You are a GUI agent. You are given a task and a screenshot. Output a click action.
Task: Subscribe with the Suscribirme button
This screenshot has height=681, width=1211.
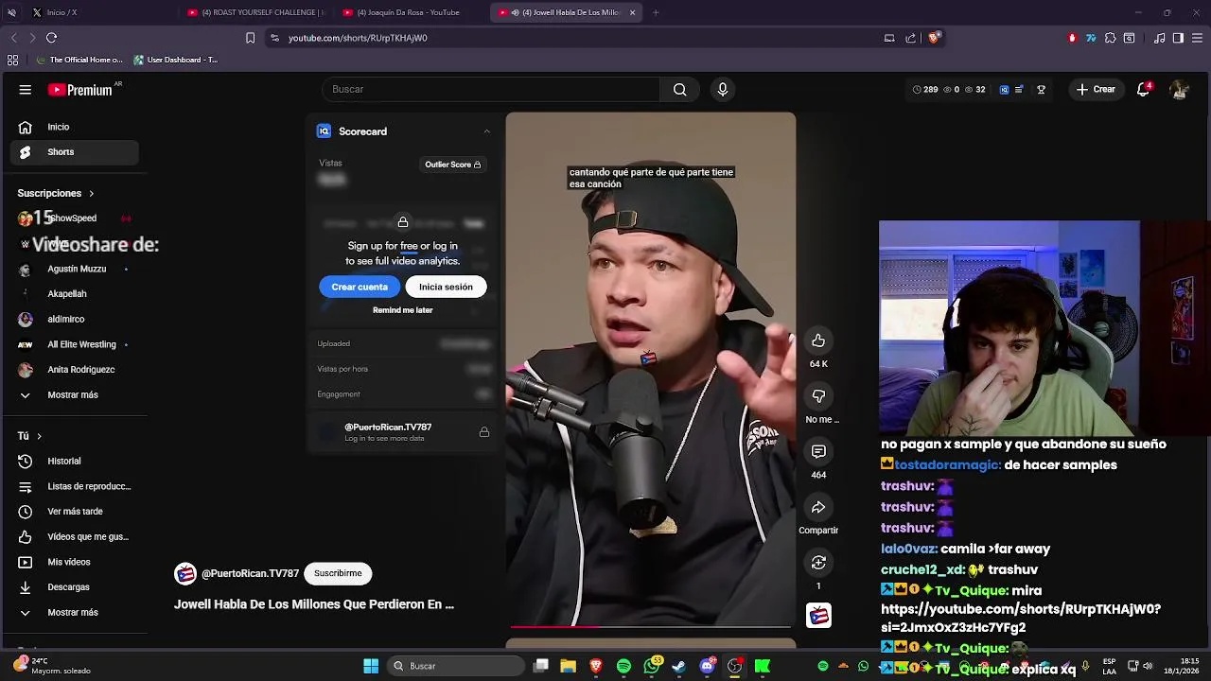coord(338,573)
